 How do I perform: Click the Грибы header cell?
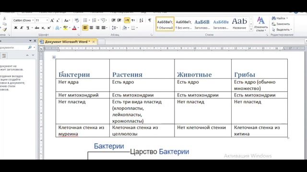coord(260,69)
